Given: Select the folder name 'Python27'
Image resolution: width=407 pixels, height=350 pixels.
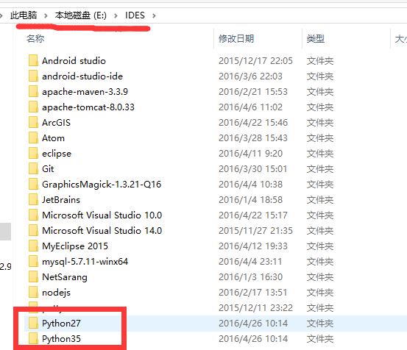Looking at the screenshot, I should 61,324.
